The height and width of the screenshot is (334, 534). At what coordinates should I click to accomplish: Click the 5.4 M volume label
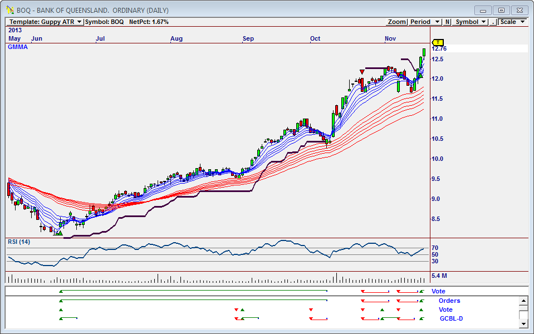tap(439, 276)
